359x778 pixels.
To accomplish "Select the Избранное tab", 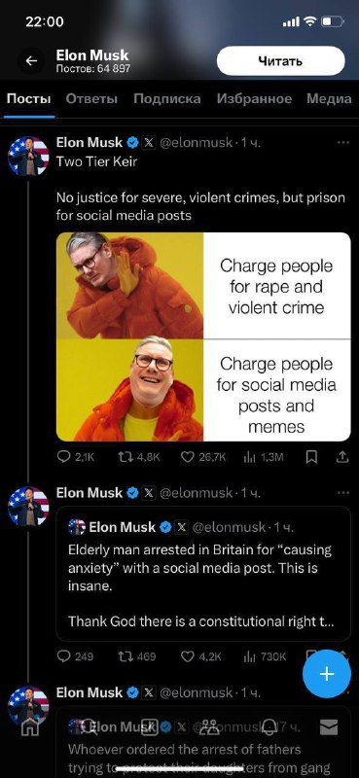I will coord(254,99).
